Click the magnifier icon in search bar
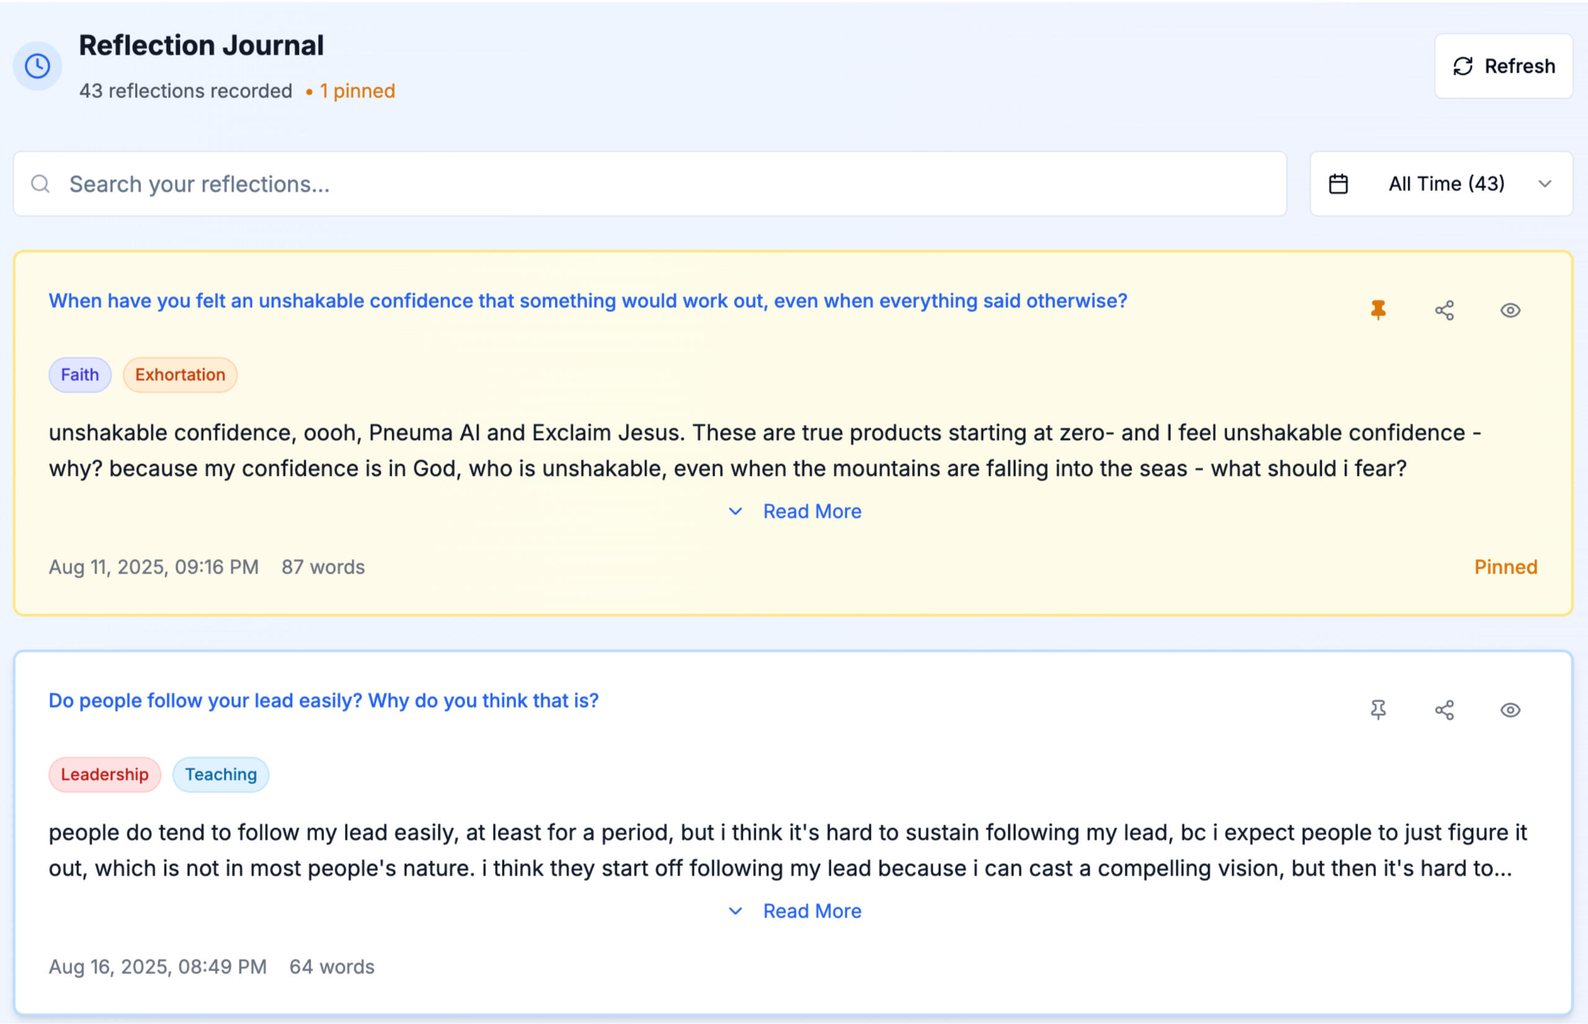The width and height of the screenshot is (1588, 1024). tap(40, 184)
